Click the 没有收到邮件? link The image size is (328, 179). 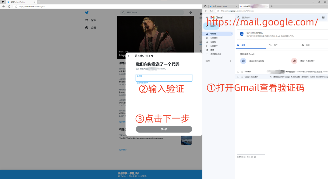[x=143, y=83]
